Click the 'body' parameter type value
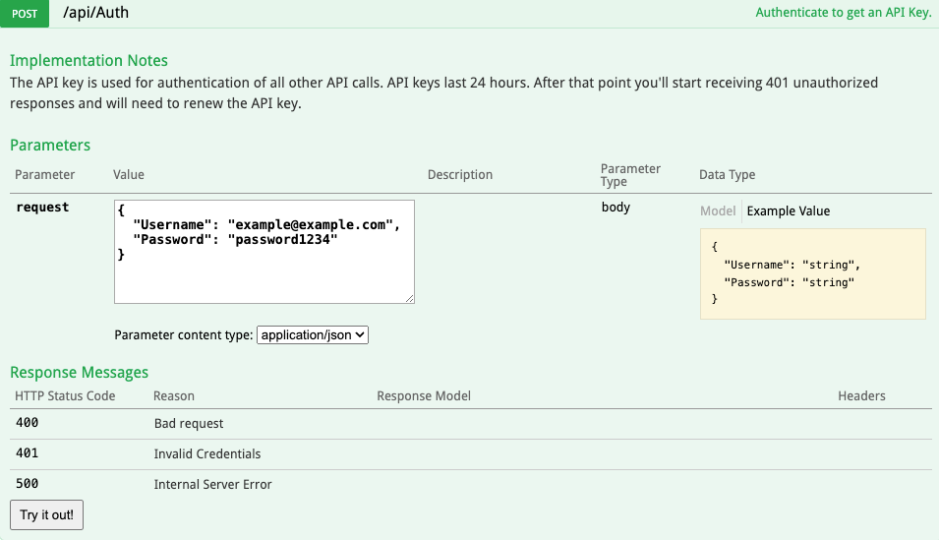This screenshot has width=939, height=540. pos(616,208)
